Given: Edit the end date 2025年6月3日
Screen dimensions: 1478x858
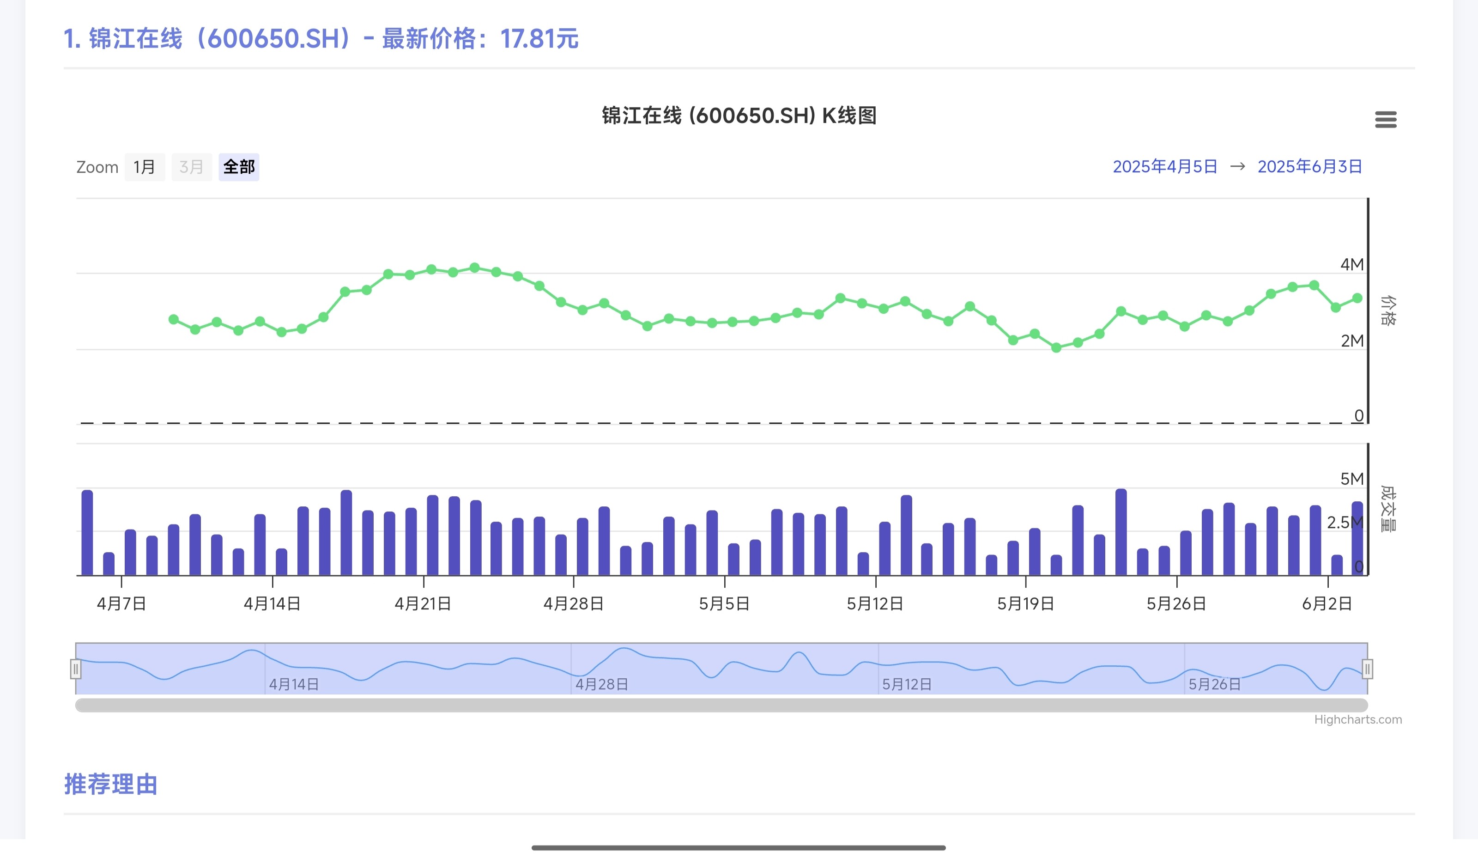Looking at the screenshot, I should click(1310, 167).
